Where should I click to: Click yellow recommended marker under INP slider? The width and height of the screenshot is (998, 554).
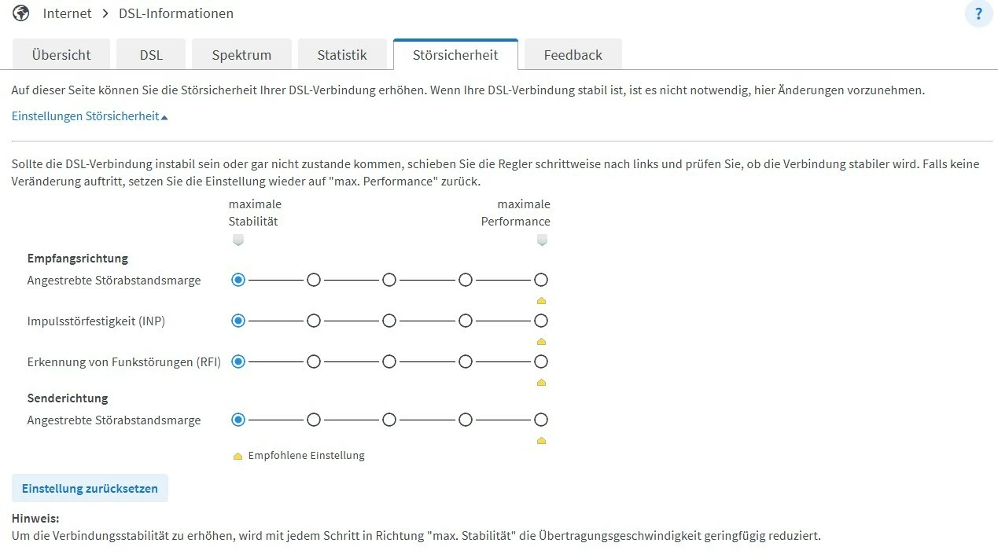541,342
